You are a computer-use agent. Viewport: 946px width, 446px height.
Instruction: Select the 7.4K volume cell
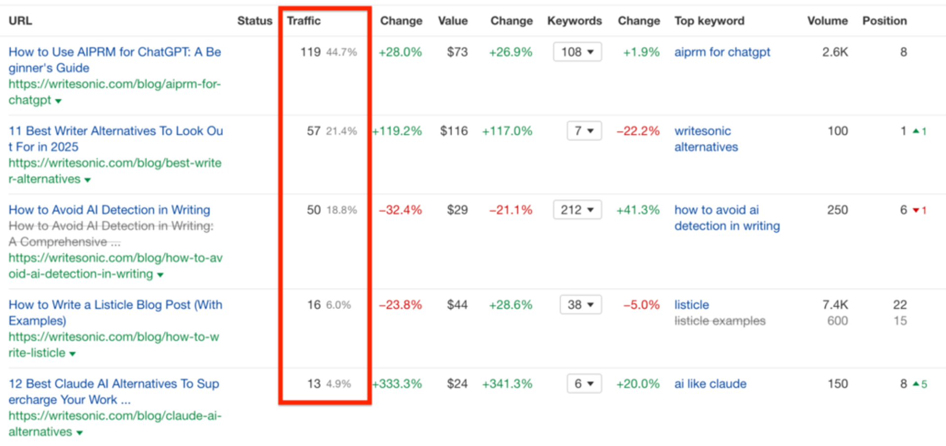[835, 305]
